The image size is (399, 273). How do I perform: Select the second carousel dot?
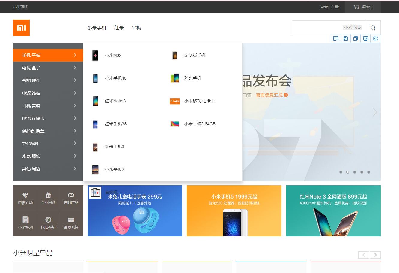tap(348, 172)
